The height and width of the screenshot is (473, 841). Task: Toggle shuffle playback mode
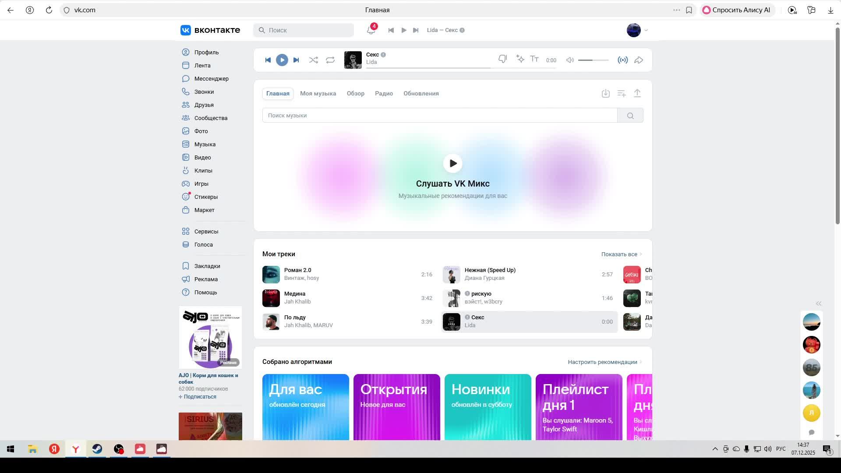(313, 60)
